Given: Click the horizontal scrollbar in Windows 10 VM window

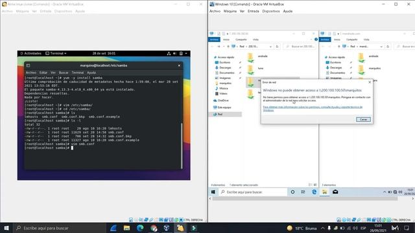Looking at the screenshot, I should (305, 199).
